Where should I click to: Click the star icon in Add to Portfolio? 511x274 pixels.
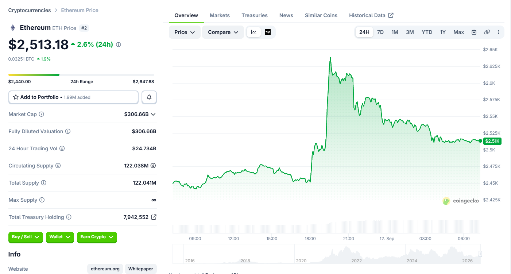click(x=16, y=97)
